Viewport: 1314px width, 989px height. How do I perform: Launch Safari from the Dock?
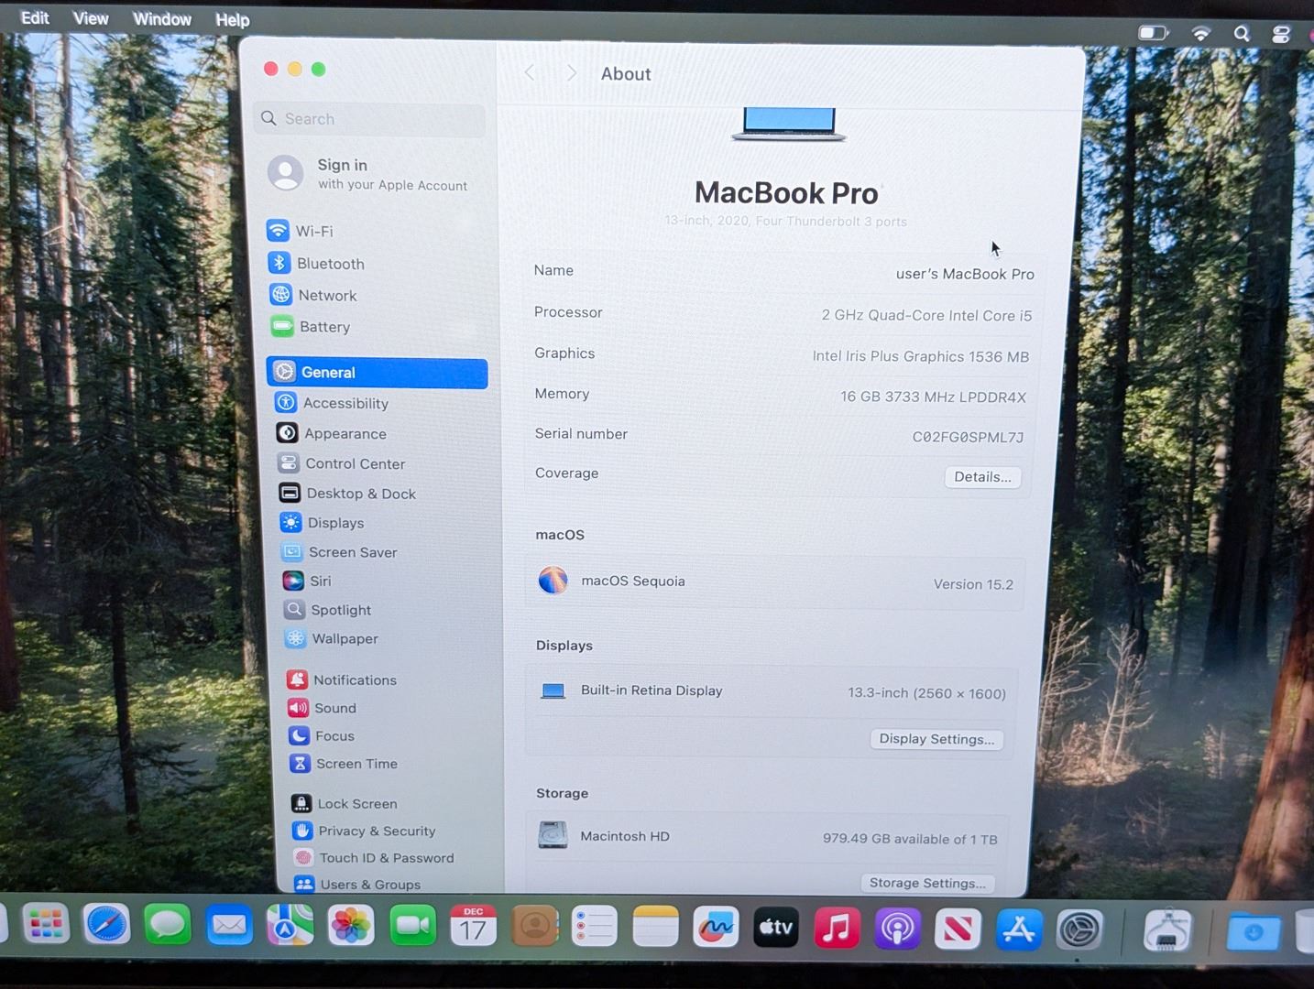(x=106, y=927)
